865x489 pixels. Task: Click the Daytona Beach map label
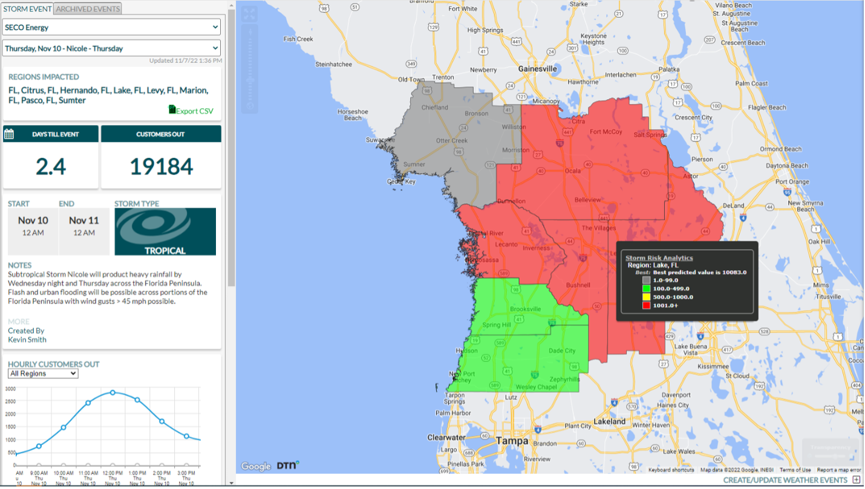point(786,166)
